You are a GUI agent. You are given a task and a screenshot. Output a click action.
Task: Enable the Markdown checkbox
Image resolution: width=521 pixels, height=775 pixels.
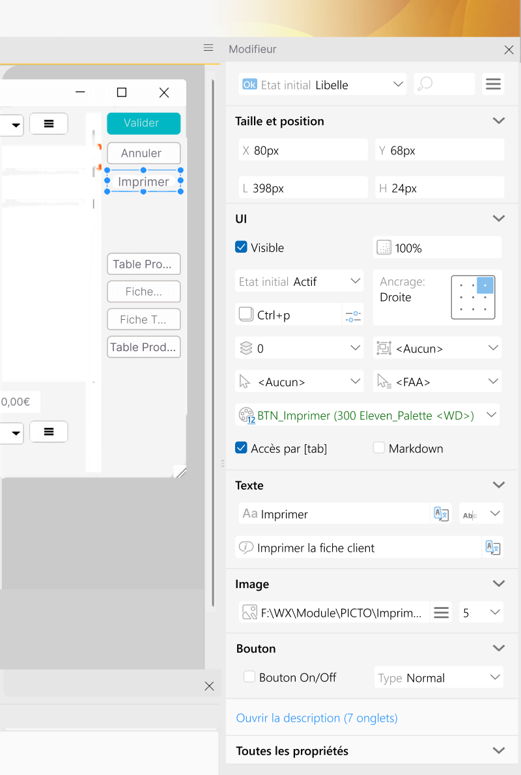coord(379,448)
